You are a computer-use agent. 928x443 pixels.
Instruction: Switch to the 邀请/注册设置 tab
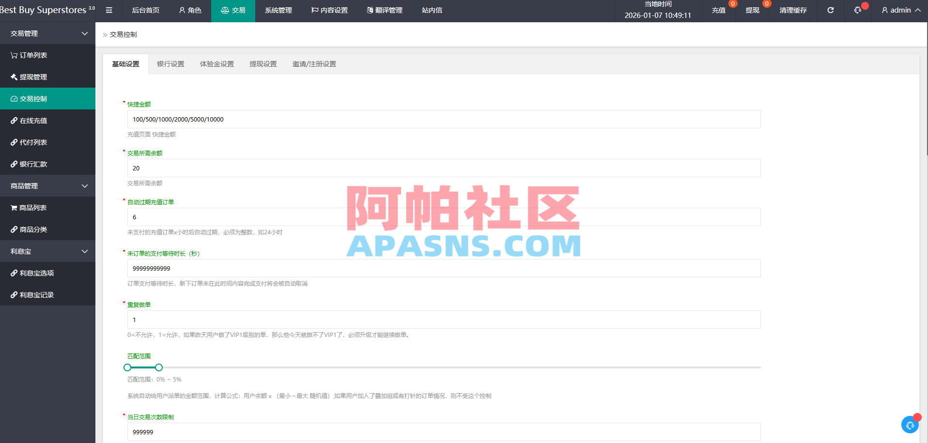pos(314,64)
